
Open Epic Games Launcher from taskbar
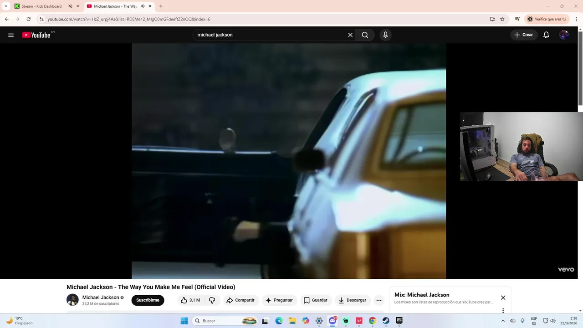[x=399, y=321]
